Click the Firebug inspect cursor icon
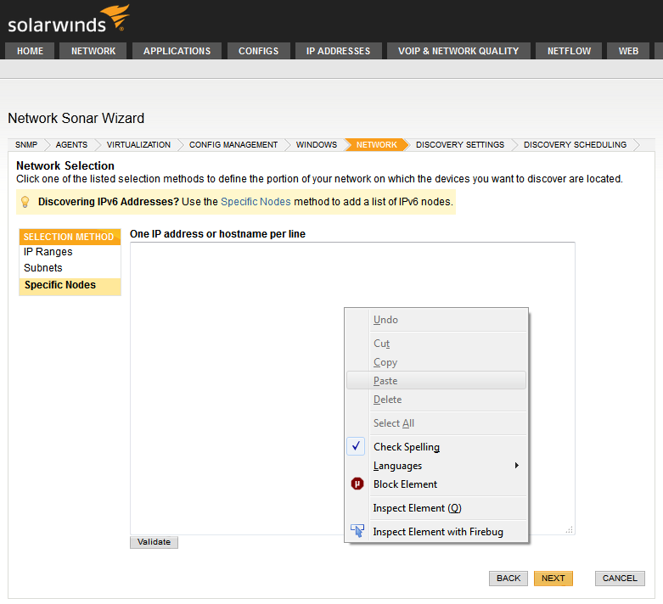The width and height of the screenshot is (663, 604). tap(357, 531)
